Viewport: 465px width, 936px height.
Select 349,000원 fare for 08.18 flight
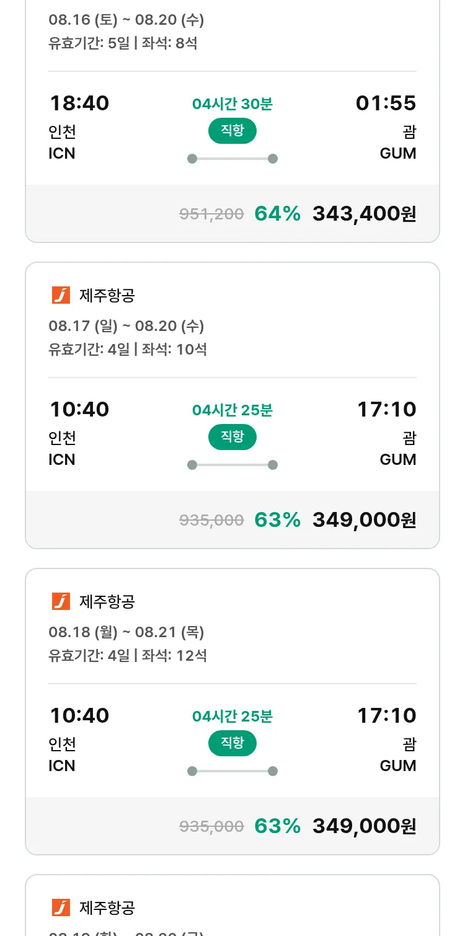point(364,826)
